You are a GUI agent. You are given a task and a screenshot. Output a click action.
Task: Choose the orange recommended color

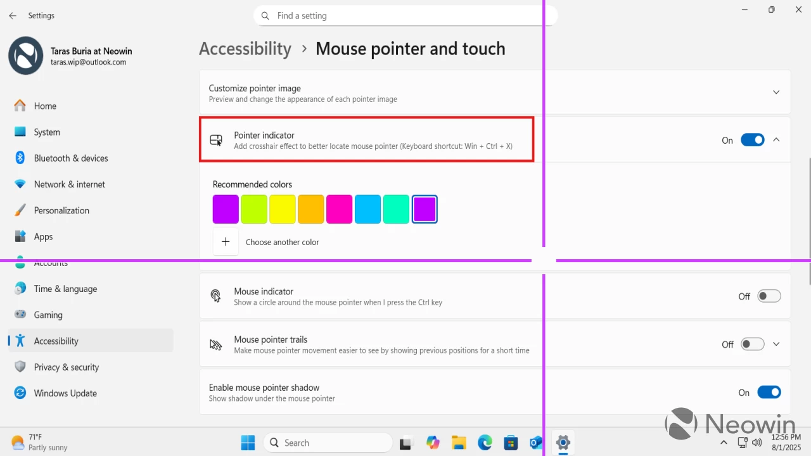point(311,209)
